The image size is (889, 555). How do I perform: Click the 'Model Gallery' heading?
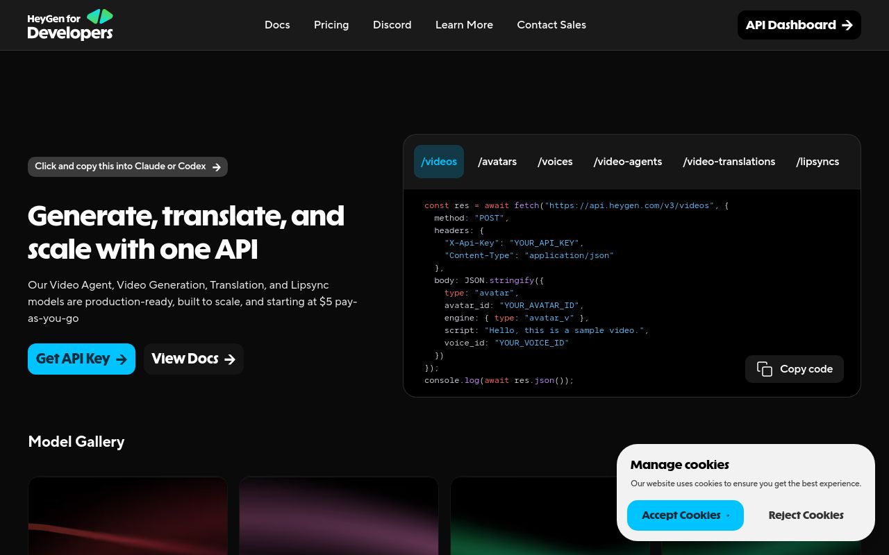[x=76, y=442]
